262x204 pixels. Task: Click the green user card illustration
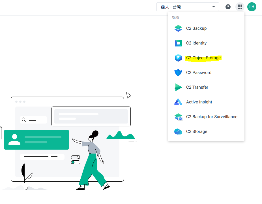click(36, 140)
